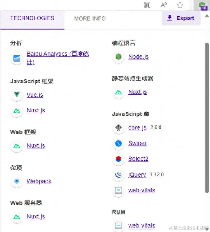Click the Nuxt.js icon under Web 服务器
Screen dimensions: 210x232
[x=17, y=217]
